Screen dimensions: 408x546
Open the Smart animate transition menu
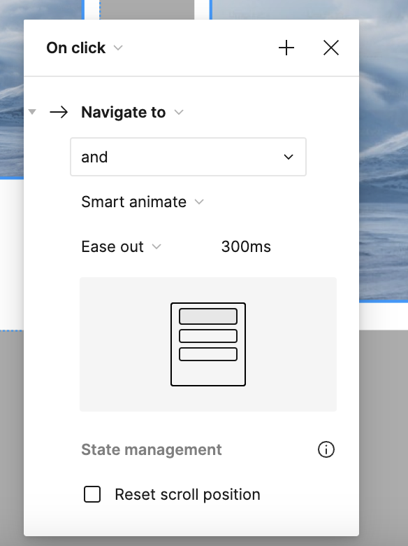click(142, 202)
